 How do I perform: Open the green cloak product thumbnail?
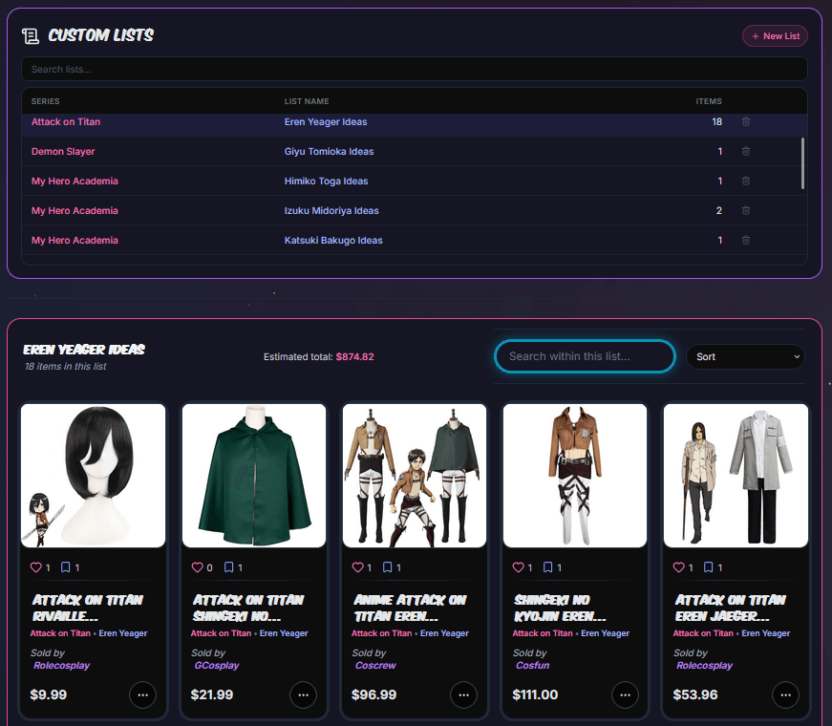pyautogui.click(x=254, y=476)
